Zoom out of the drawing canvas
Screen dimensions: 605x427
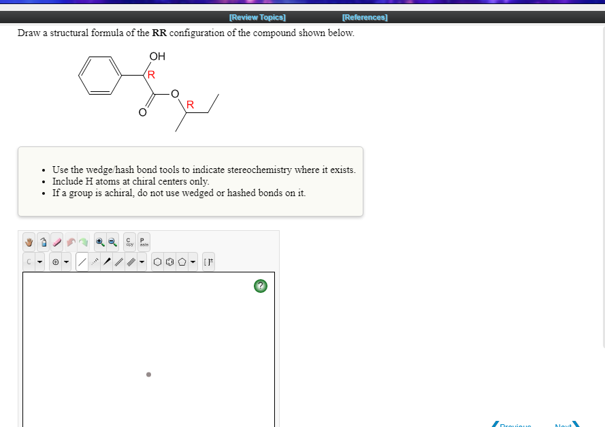pos(112,242)
